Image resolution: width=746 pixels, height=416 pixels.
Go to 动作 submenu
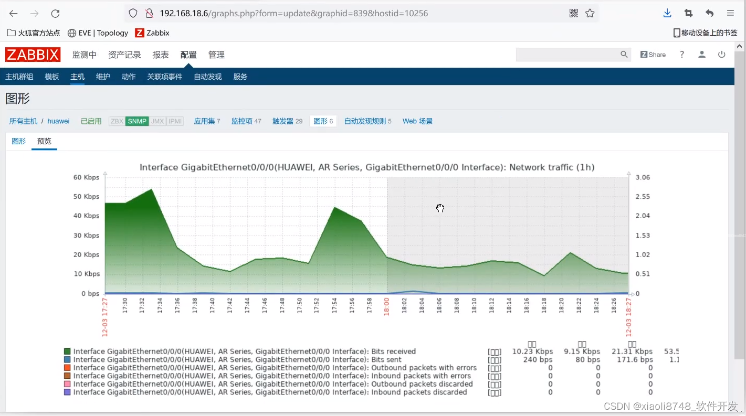click(129, 77)
